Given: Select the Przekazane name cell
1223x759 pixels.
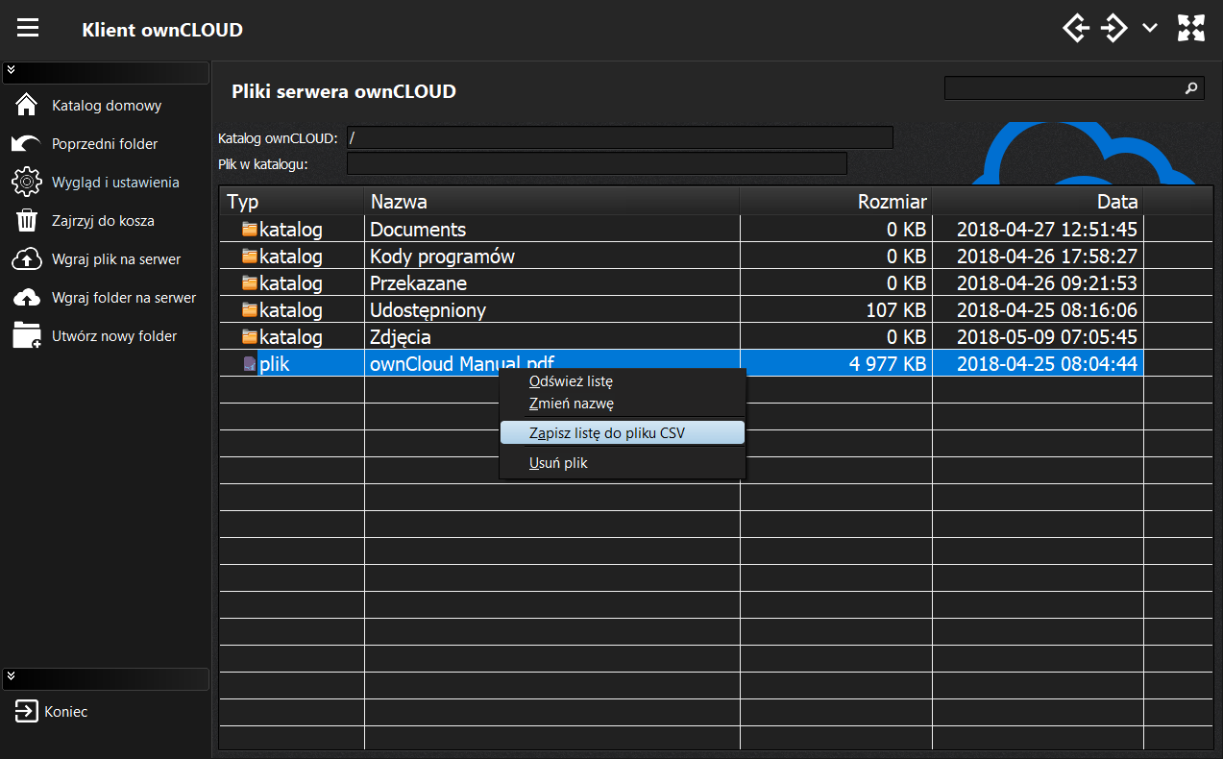Looking at the screenshot, I should [x=552, y=282].
